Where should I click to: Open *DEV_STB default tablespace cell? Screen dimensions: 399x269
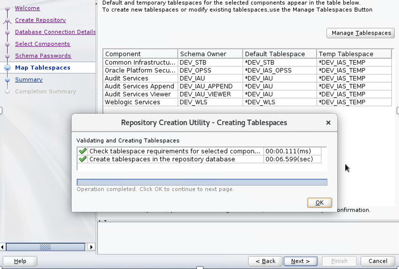click(280, 63)
